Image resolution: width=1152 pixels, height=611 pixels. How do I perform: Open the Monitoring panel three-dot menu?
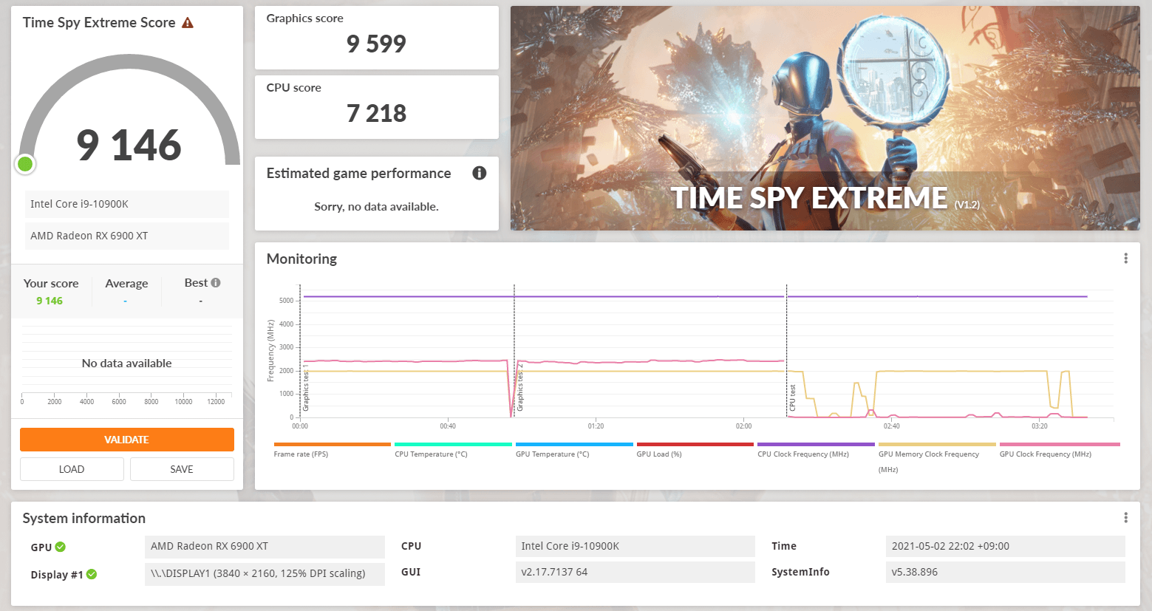click(1125, 258)
